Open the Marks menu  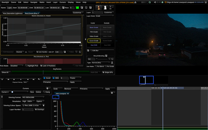coord(42,2)
